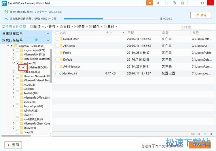Click the preview eye icon
Screen dimensions: 216x151
pos(193,134)
